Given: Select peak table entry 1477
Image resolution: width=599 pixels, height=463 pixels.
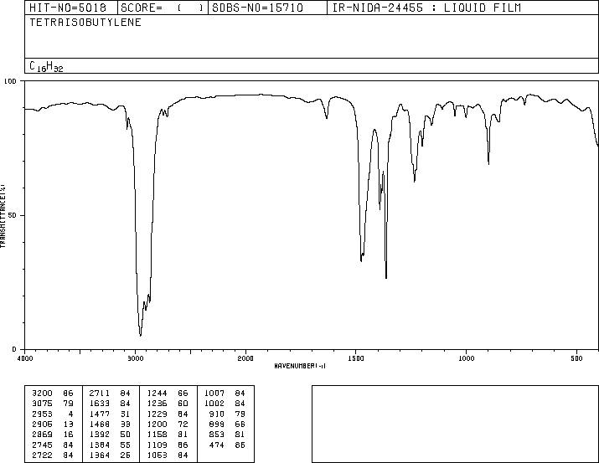Looking at the screenshot, I should (x=100, y=414).
